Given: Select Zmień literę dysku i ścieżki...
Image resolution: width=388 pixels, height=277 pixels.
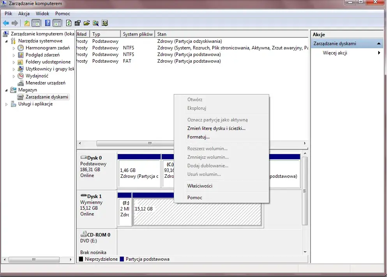Looking at the screenshot, I should coord(216,128).
